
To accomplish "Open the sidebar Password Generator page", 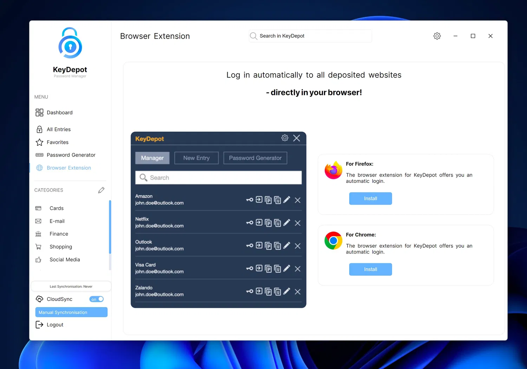I will pos(66,155).
